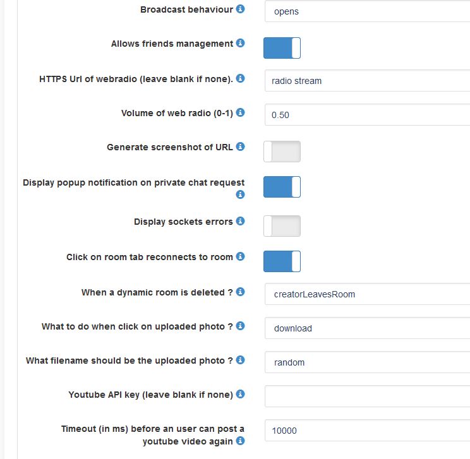Click info icon beside Generate screenshot of URL
Screen dimensions: 470x459
pyautogui.click(x=240, y=147)
